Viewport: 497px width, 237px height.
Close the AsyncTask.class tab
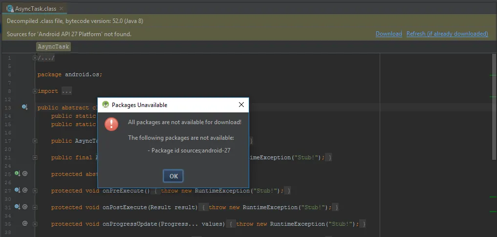coord(61,9)
